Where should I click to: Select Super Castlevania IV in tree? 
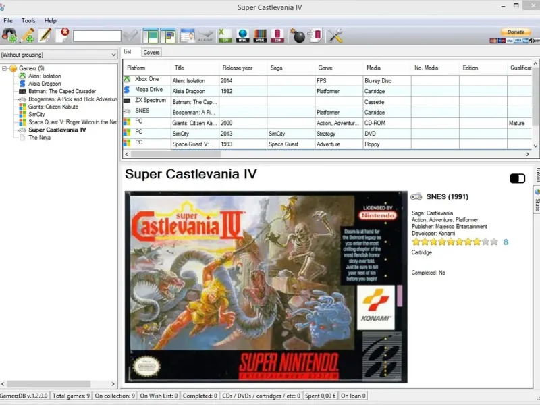coord(57,130)
